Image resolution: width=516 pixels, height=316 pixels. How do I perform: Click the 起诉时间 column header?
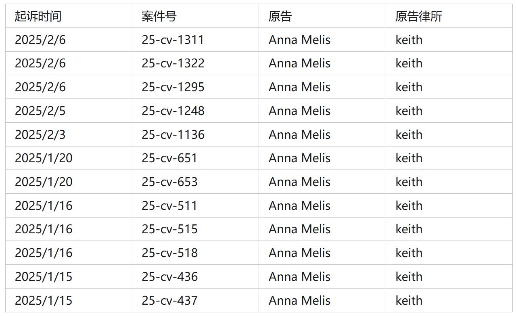(x=38, y=16)
